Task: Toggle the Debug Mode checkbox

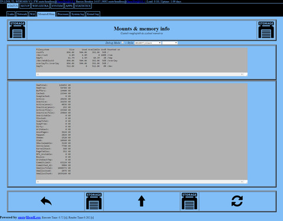Action: coord(123,43)
